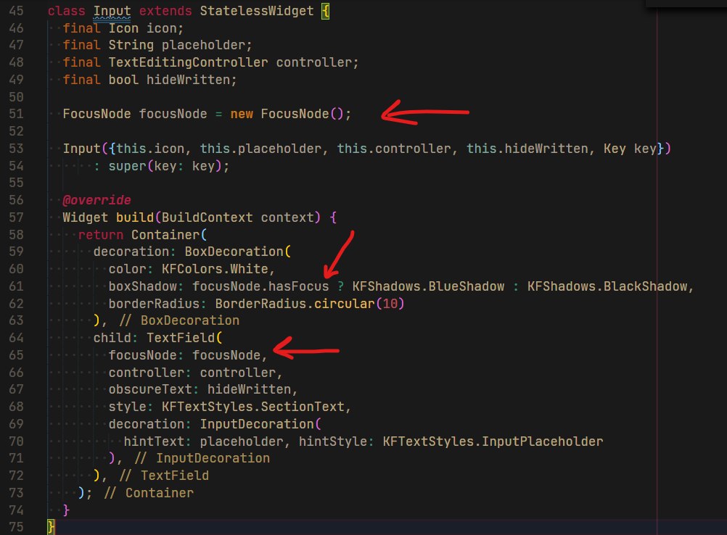This screenshot has height=535, width=727.
Task: Click line number 51 in the gutter
Action: coord(16,114)
